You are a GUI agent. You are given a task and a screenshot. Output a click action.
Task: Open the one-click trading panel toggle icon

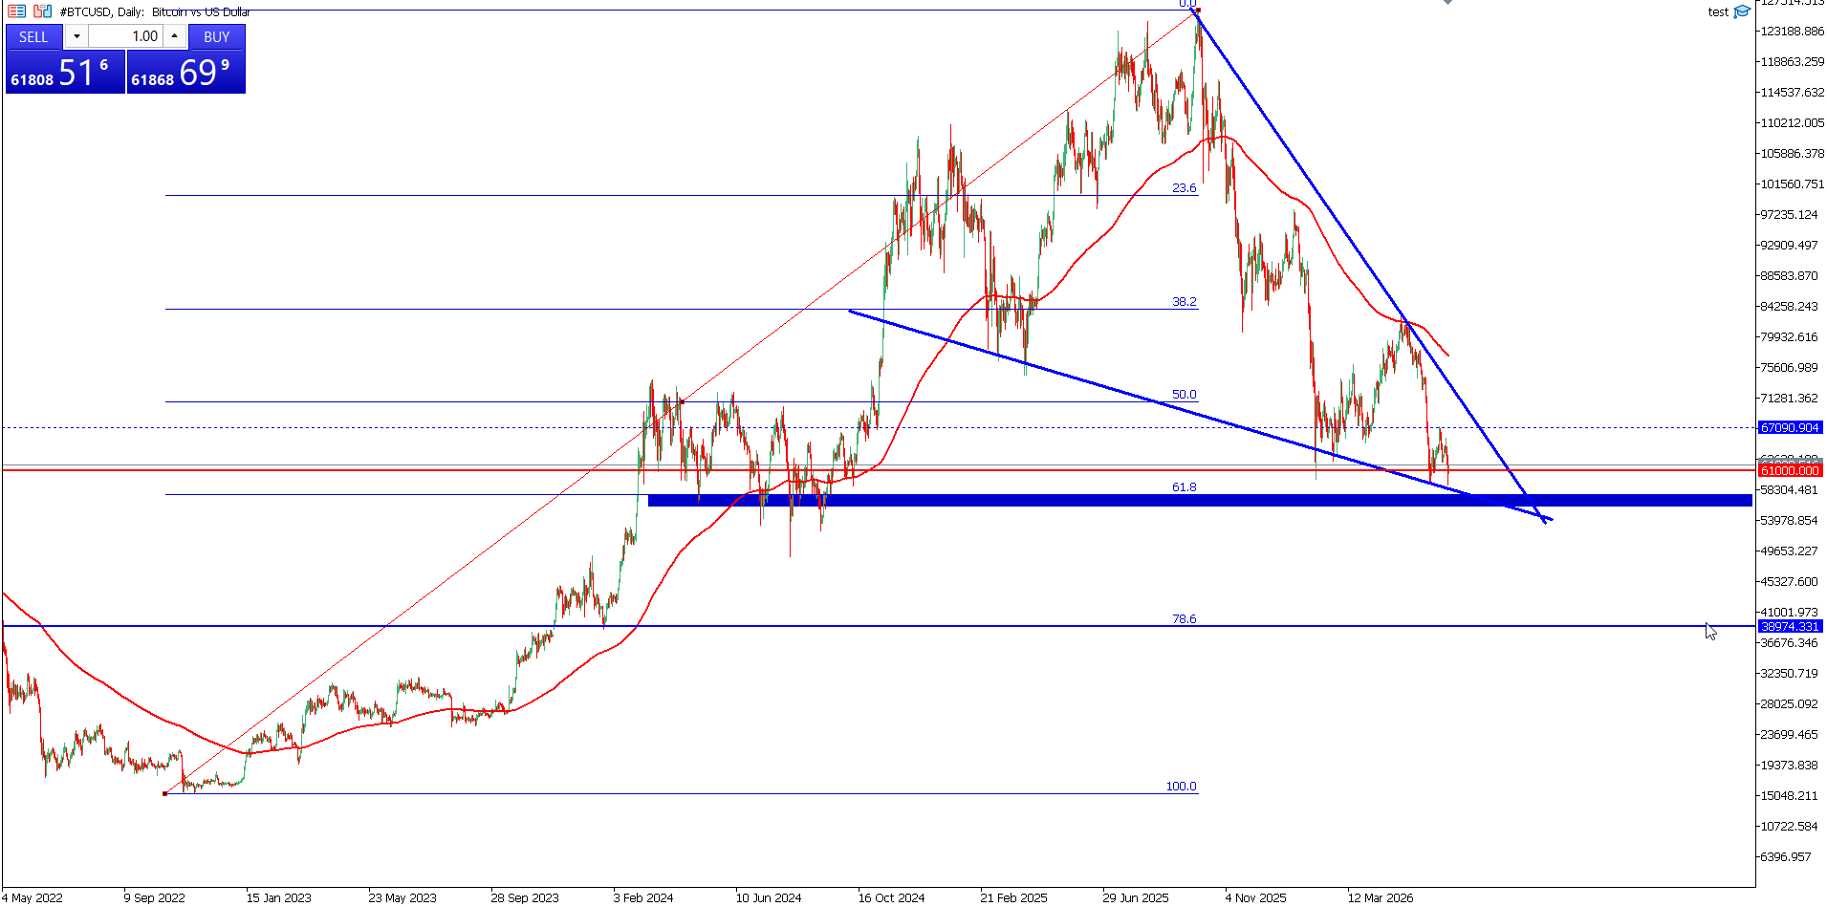pos(16,11)
